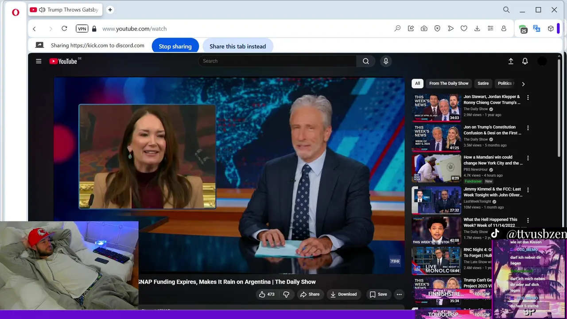This screenshot has height=319, width=567.
Task: Toggle the Opera VPN badge
Action: coord(82,28)
